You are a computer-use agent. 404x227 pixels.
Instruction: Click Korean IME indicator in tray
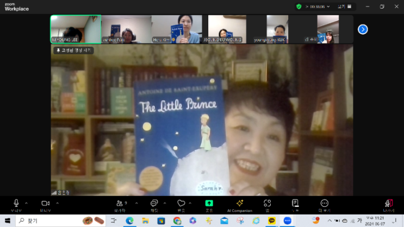coord(359,220)
